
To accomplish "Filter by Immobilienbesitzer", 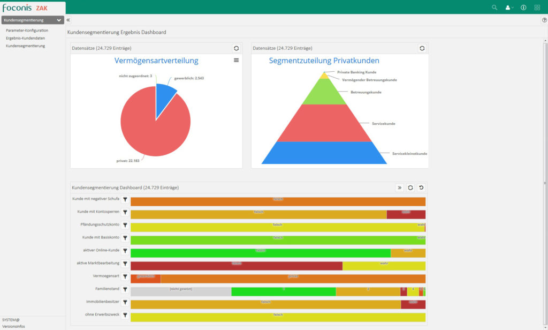I will coord(125,302).
